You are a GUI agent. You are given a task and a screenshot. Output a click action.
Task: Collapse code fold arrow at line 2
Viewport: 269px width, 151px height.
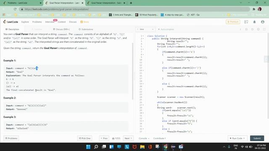143,39
